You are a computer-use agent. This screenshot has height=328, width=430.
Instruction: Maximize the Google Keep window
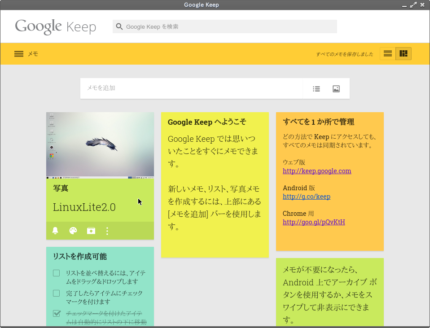pyautogui.click(x=413, y=5)
